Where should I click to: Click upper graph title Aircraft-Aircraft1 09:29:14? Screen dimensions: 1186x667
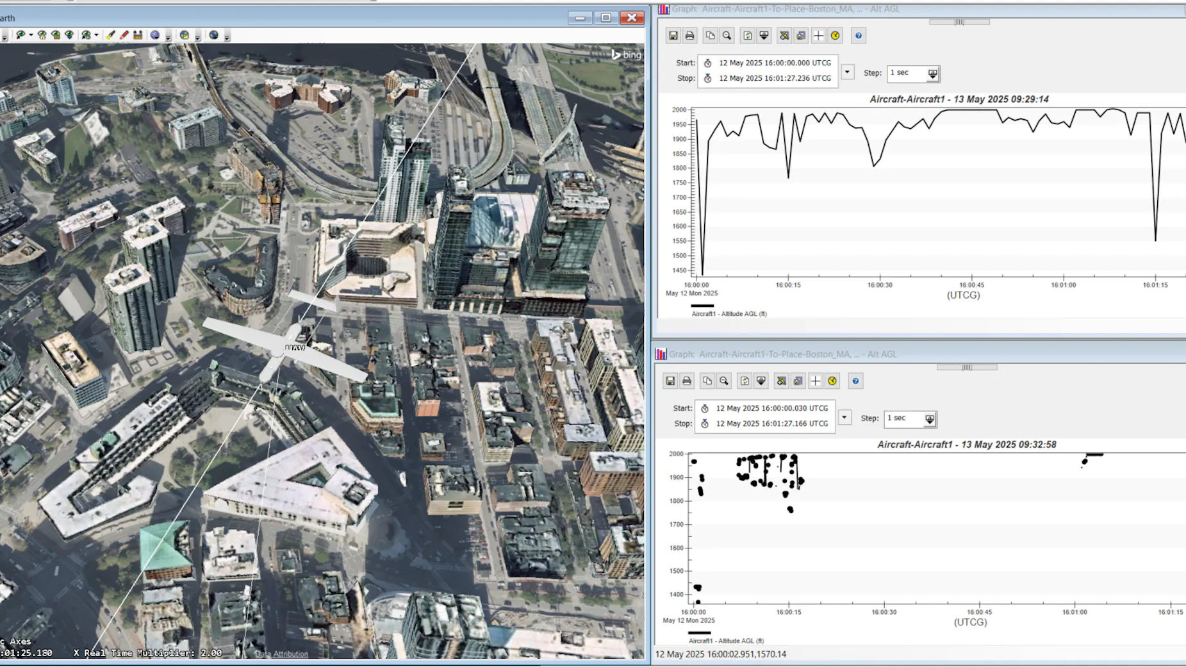click(959, 99)
